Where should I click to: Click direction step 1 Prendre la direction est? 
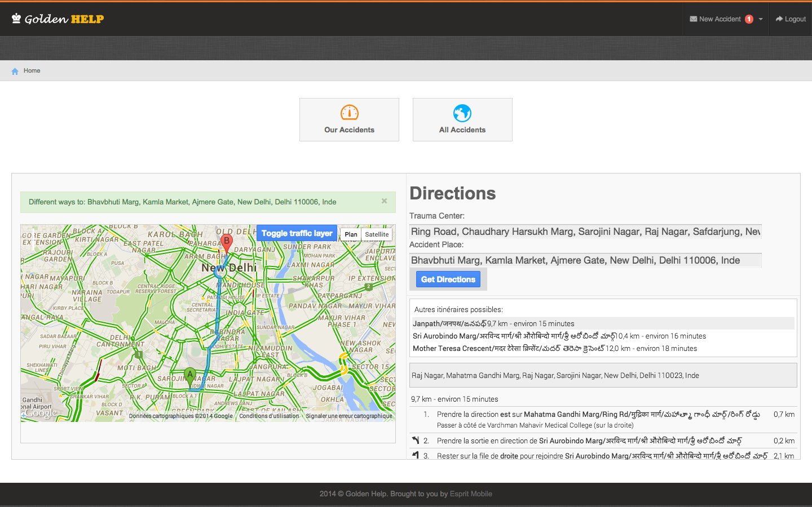[x=603, y=420]
